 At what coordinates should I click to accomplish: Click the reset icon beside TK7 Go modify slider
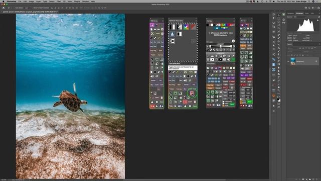[x=234, y=46]
